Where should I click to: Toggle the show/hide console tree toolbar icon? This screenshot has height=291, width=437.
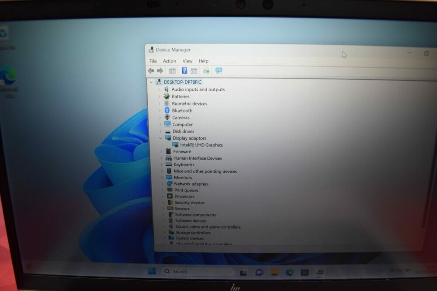(173, 71)
